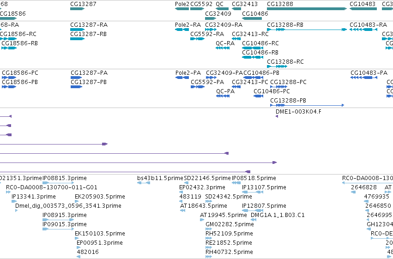The image size is (393, 259).
Task: Select protein CG18586-PC
Action: [x=9, y=78]
